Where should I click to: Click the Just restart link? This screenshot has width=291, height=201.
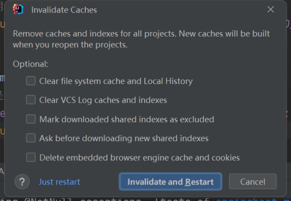(60, 182)
